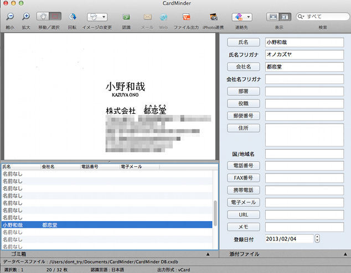Open the イメージの変更 dropdown
The height and width of the screenshot is (273, 351).
[97, 17]
